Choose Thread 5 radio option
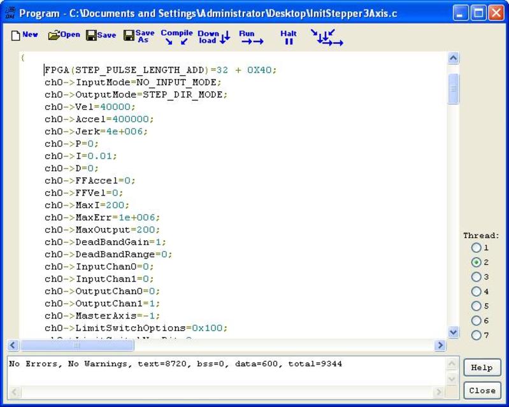 click(x=476, y=306)
